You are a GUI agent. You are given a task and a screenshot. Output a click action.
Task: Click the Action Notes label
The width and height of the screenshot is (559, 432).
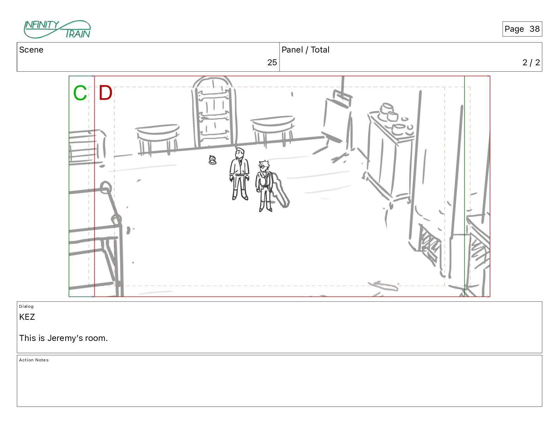(34, 360)
